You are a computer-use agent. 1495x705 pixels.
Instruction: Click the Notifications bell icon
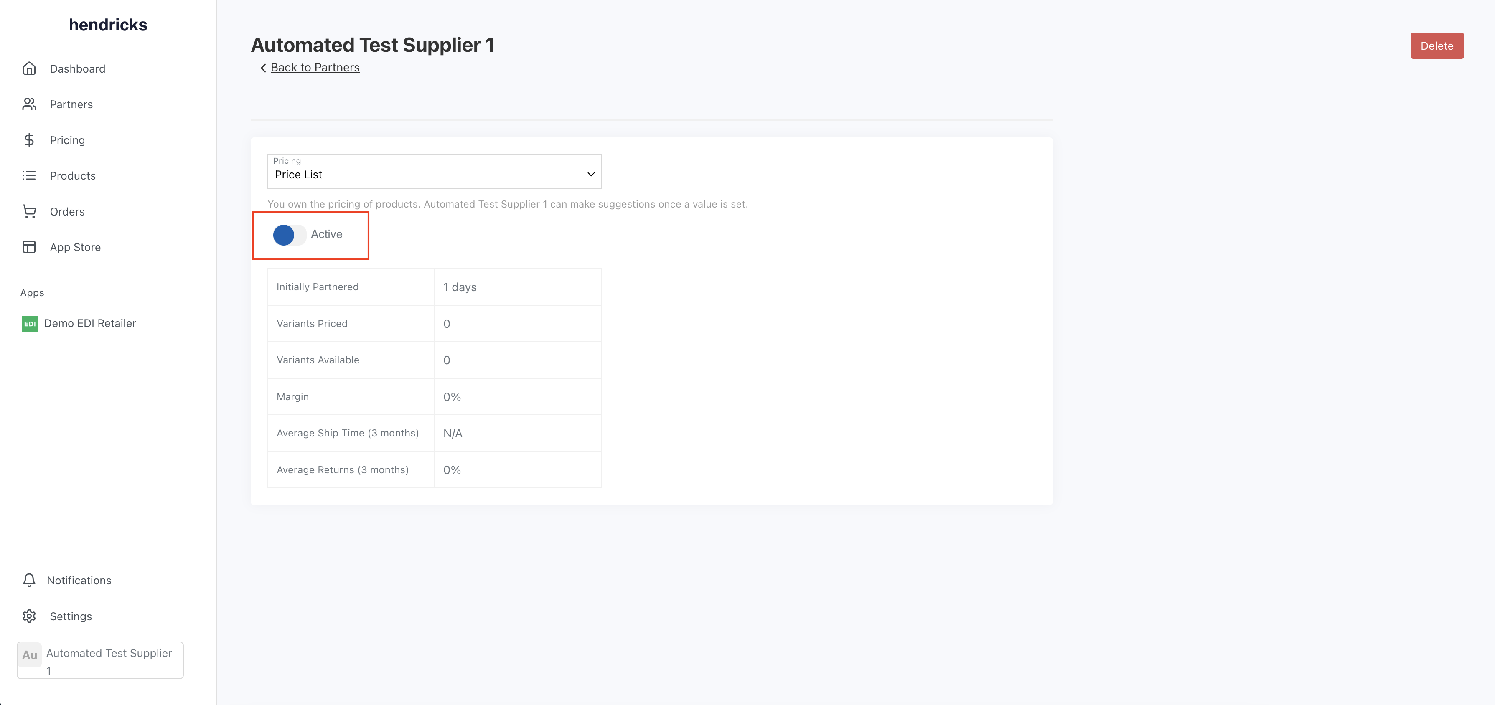[28, 579]
